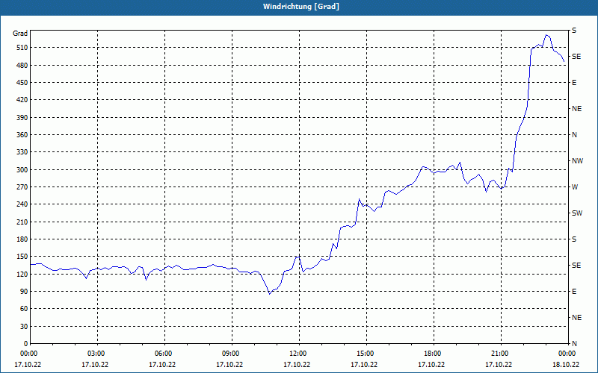Image resolution: width=598 pixels, height=373 pixels.
Task: Click the 18:00 time label
Action: (431, 353)
